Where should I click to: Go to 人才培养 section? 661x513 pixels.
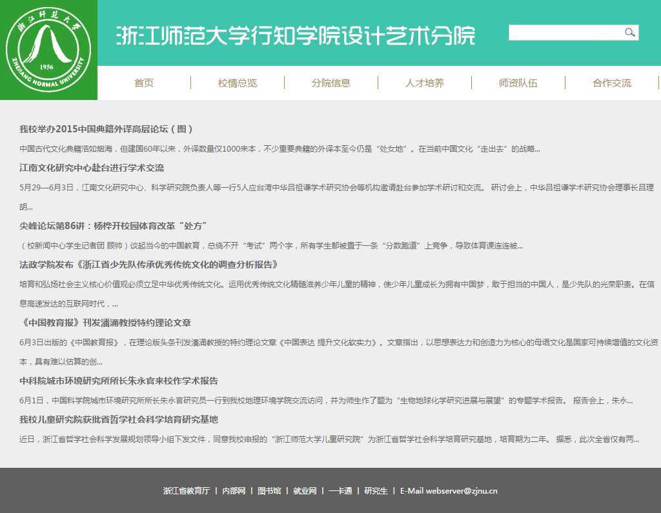pos(425,83)
